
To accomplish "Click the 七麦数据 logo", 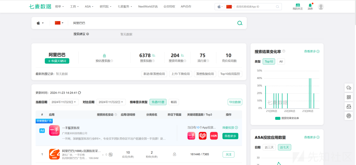I will pyautogui.click(x=40, y=7).
